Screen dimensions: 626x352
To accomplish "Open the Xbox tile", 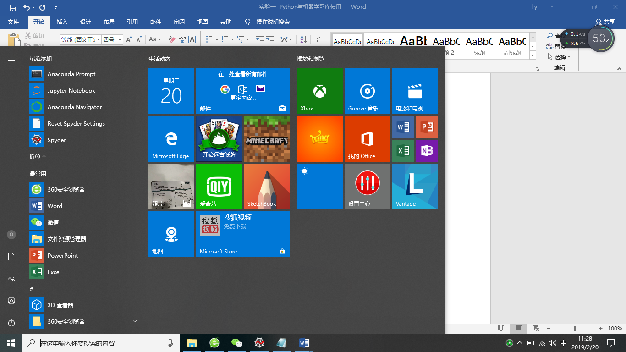I will (x=320, y=91).
